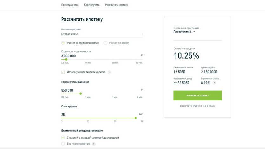Click the arrow icon beside Готовое жильё

click(x=194, y=32)
